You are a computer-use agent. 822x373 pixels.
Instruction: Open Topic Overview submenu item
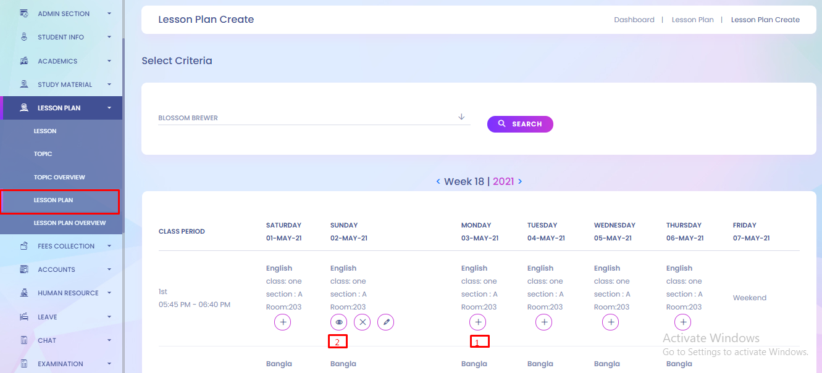point(59,177)
